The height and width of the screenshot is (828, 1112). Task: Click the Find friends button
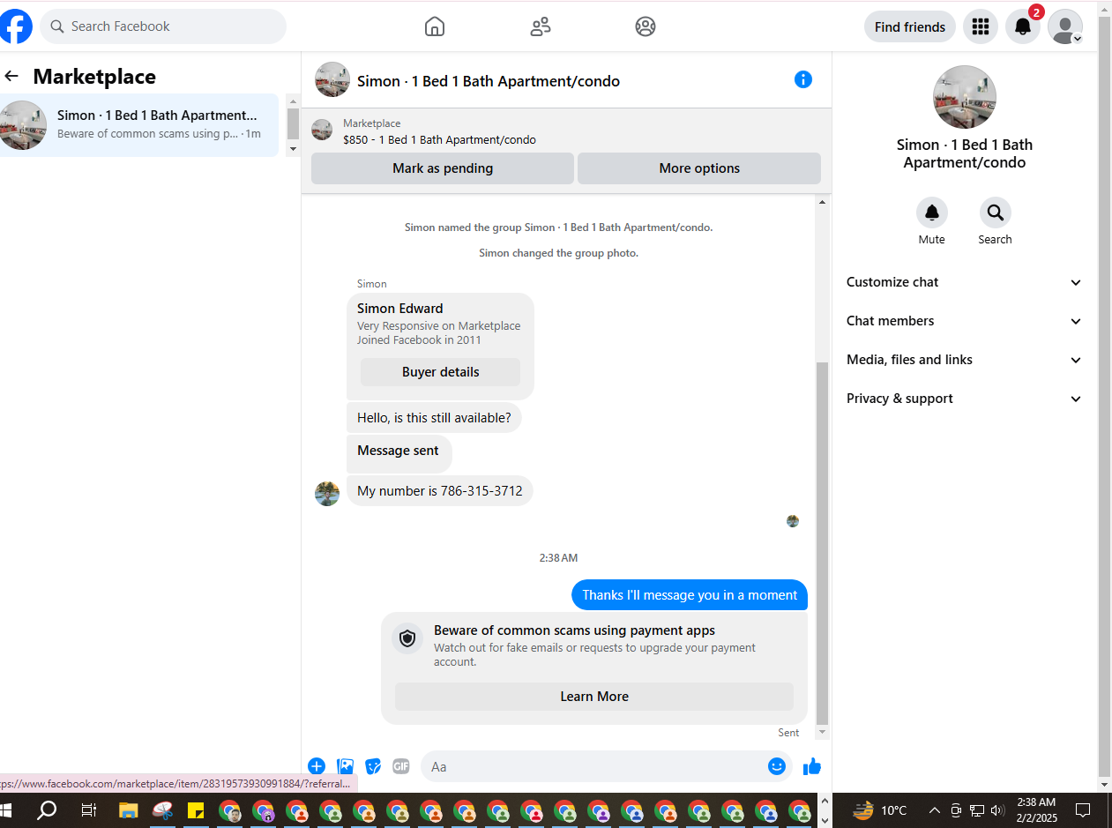910,26
